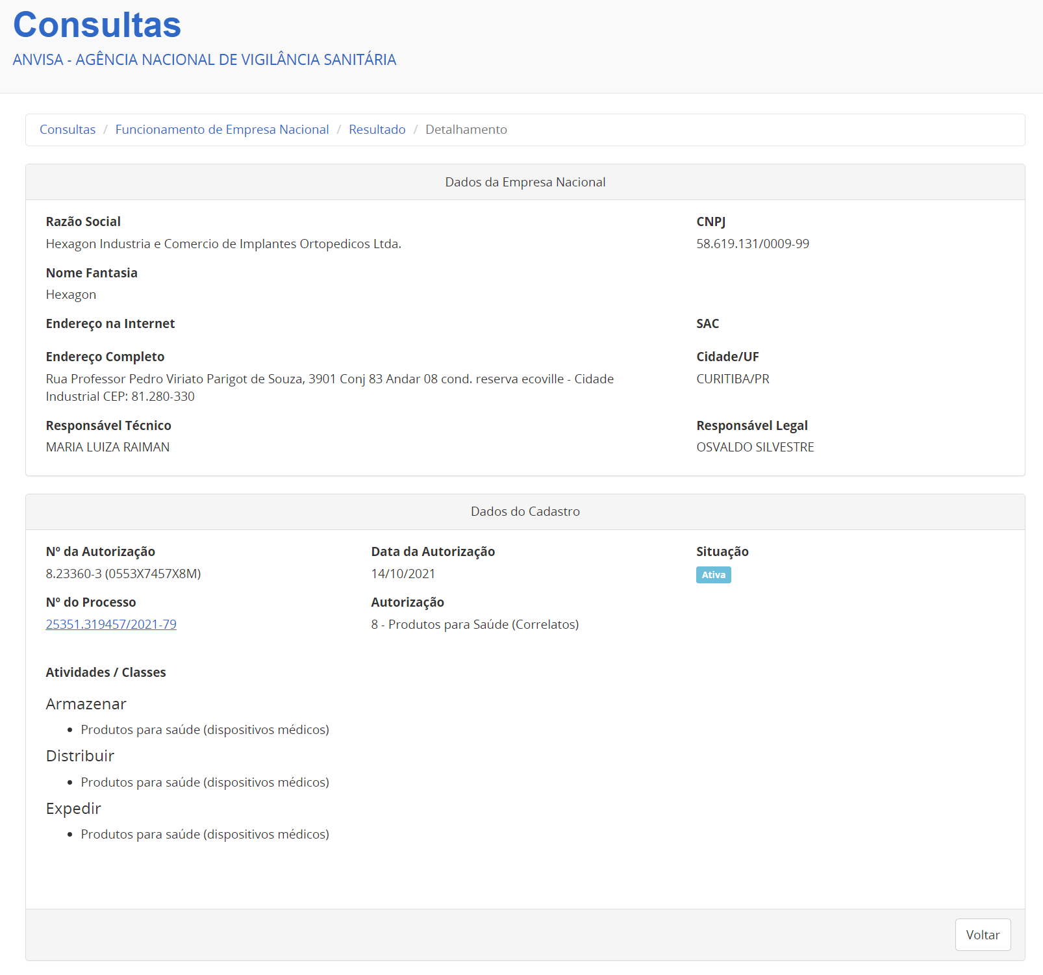This screenshot has width=1043, height=975.
Task: Click the Armazenar activity heading
Action: point(86,704)
